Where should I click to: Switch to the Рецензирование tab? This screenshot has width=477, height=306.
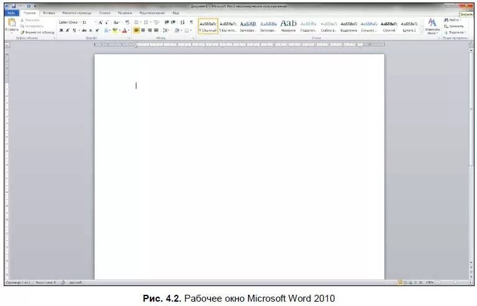(x=152, y=13)
